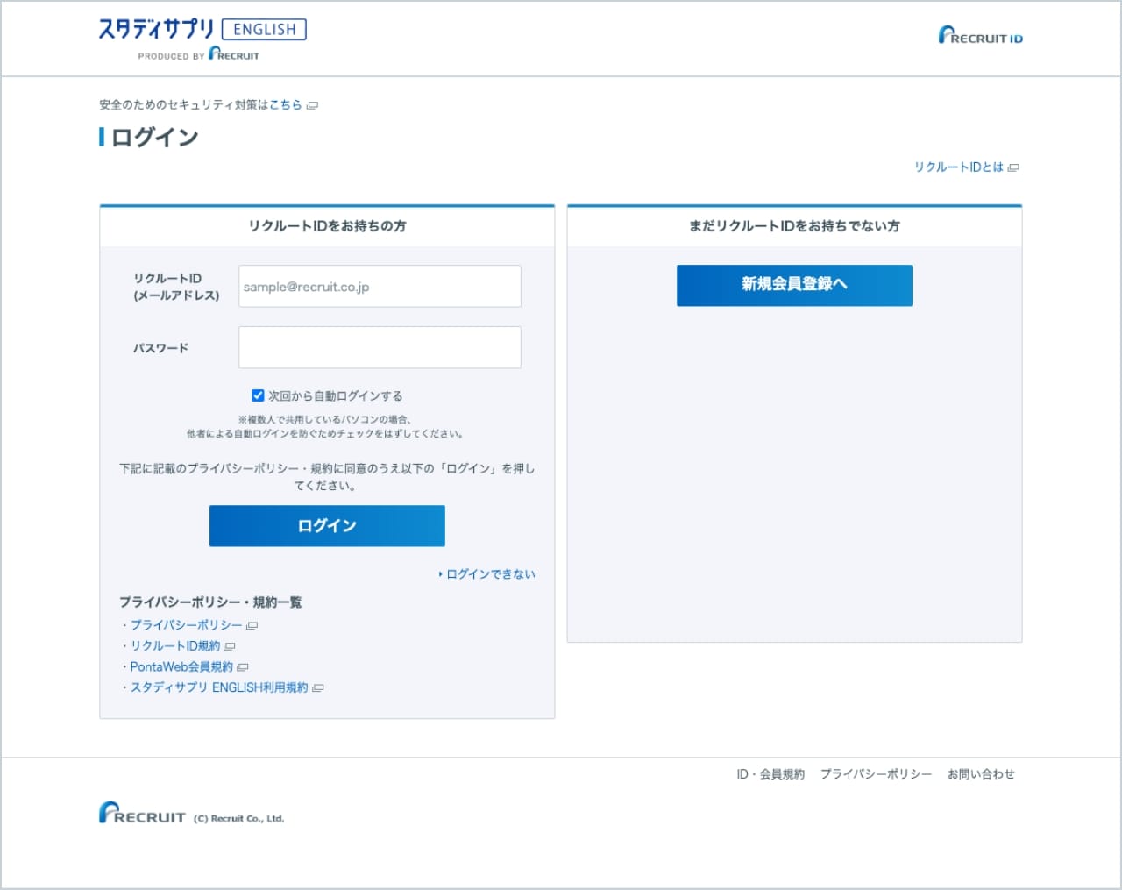Open スタディサプリ ENGLISH利用規約 link
The width and height of the screenshot is (1122, 890).
[219, 688]
